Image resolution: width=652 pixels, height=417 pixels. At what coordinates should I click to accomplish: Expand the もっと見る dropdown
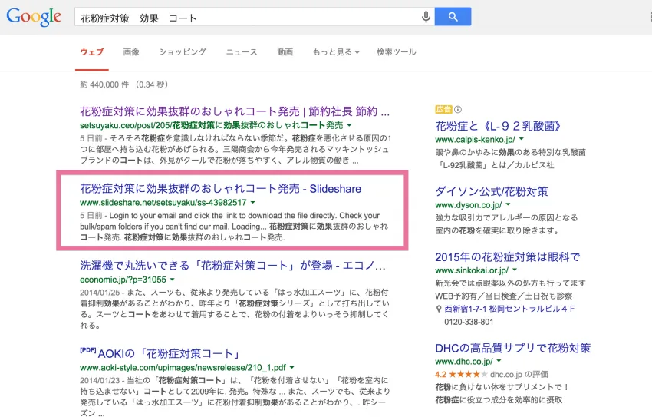click(x=336, y=52)
